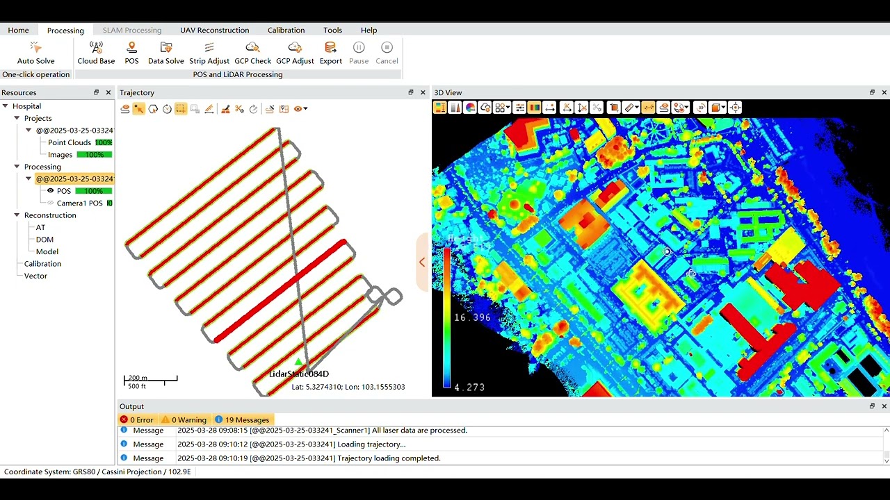Open the UAV Reconstruction tab
Viewport: 890px width, 500px height.
click(x=214, y=30)
